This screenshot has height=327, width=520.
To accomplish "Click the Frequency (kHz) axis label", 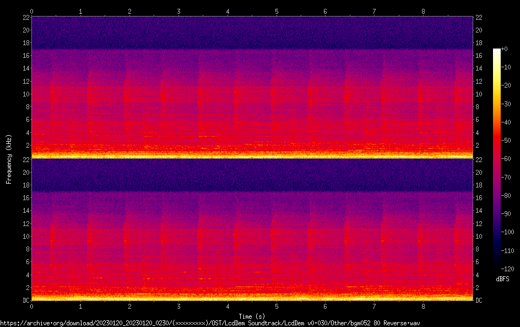I will click(x=9, y=158).
